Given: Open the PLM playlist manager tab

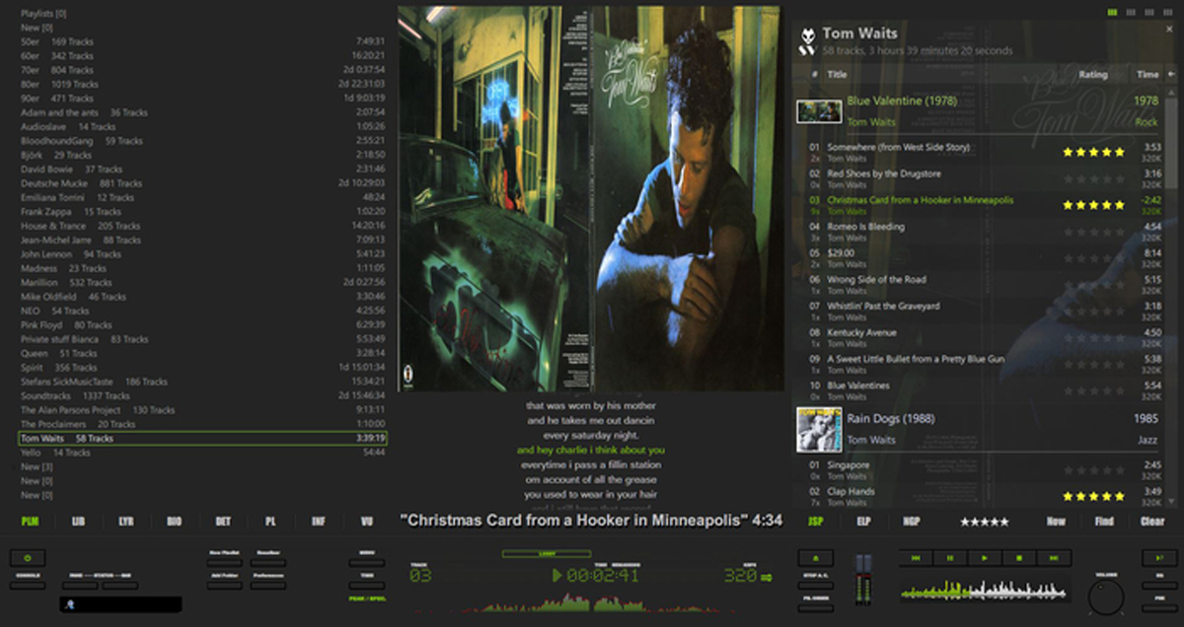Looking at the screenshot, I should click(x=30, y=522).
